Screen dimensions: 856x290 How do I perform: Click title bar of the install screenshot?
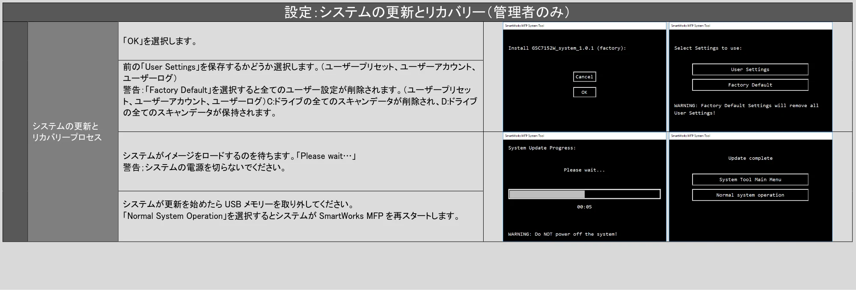point(584,26)
